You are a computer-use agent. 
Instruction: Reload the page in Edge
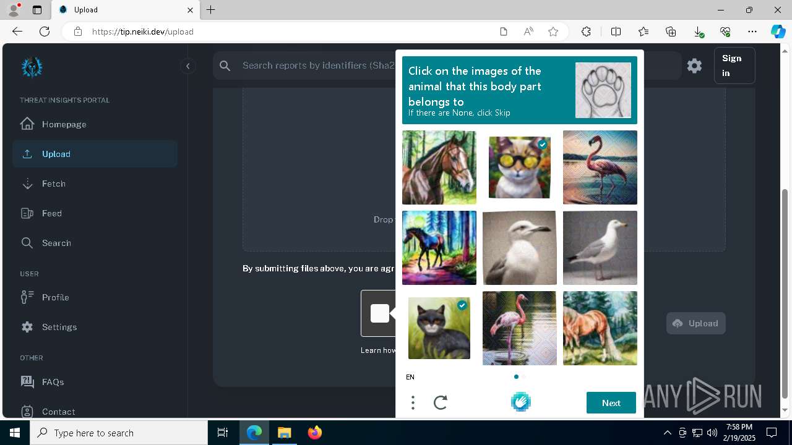coord(45,32)
